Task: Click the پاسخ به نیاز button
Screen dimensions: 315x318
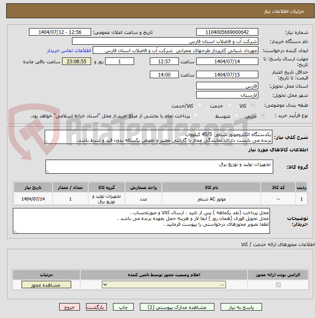Action: point(241,307)
